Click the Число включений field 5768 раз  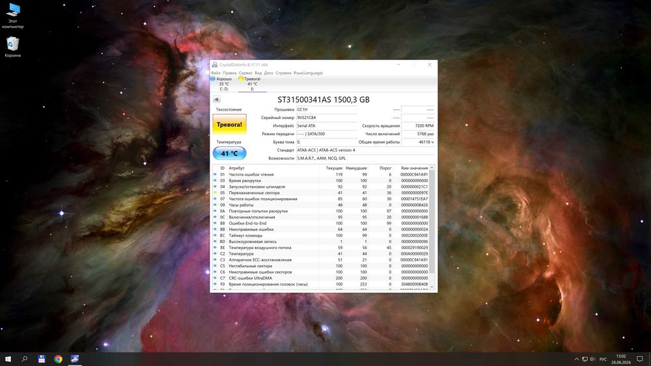(418, 134)
